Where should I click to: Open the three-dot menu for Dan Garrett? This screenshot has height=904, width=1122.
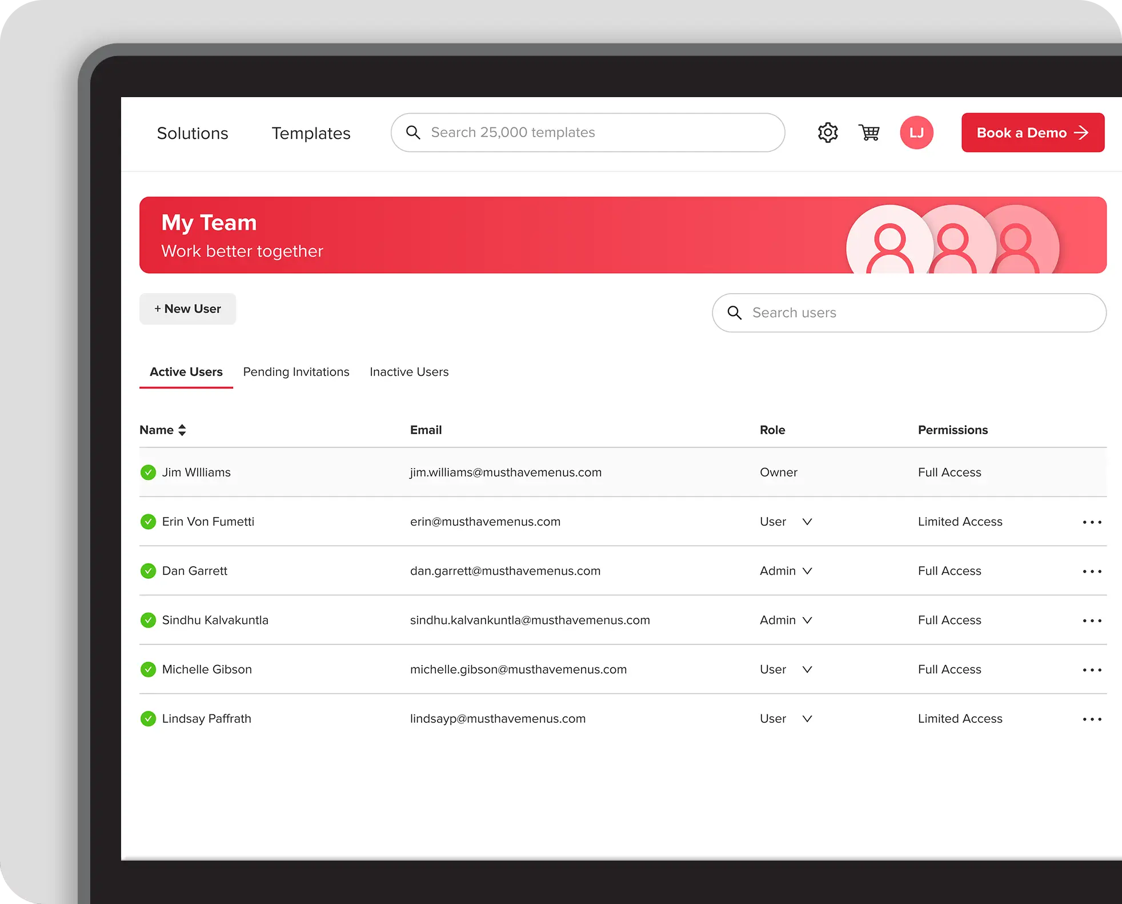point(1093,571)
